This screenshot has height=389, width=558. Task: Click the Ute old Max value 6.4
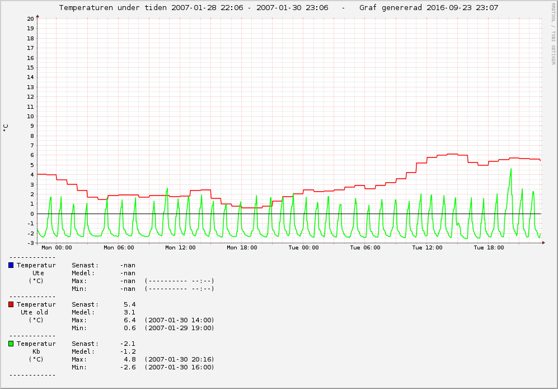(x=129, y=320)
